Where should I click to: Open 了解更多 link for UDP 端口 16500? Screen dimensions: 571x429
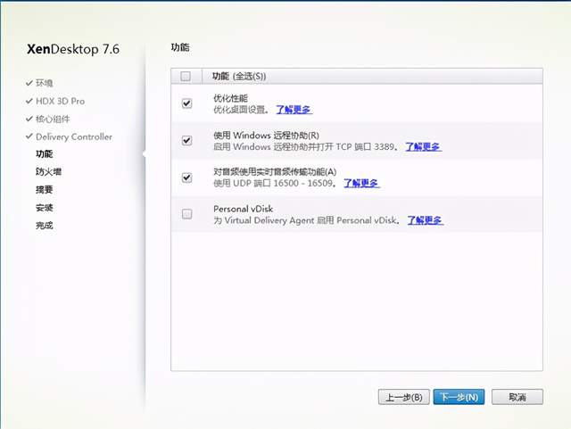tap(361, 183)
